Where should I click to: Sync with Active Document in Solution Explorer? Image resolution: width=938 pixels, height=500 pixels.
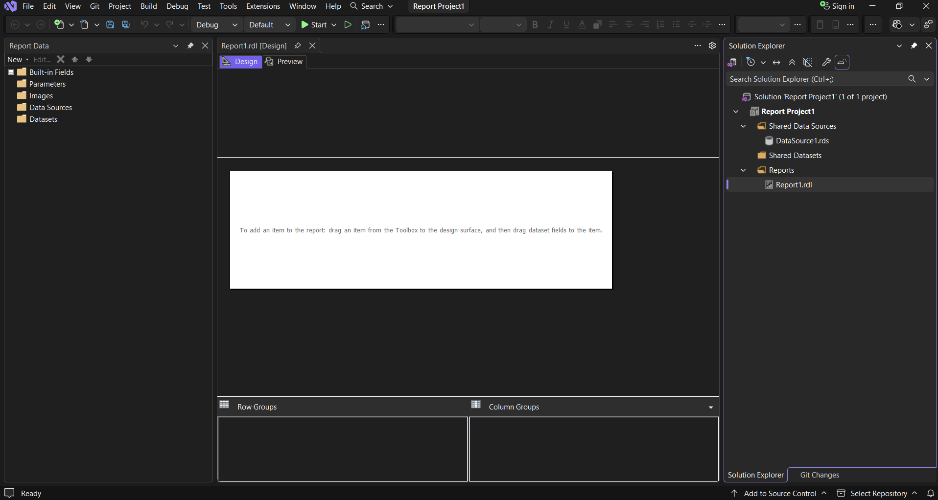click(776, 62)
